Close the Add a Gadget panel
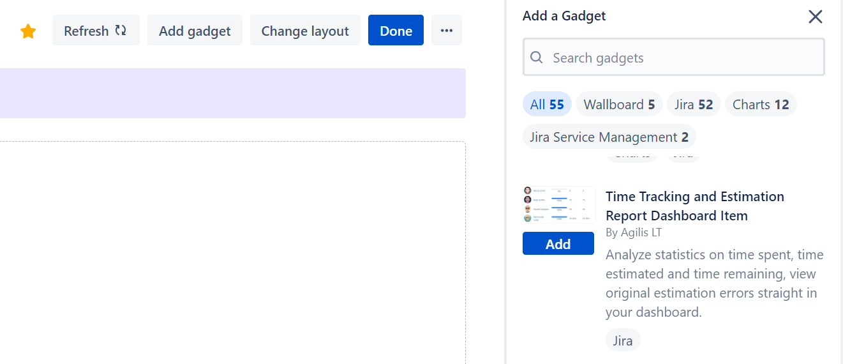The width and height of the screenshot is (843, 364). pos(815,17)
